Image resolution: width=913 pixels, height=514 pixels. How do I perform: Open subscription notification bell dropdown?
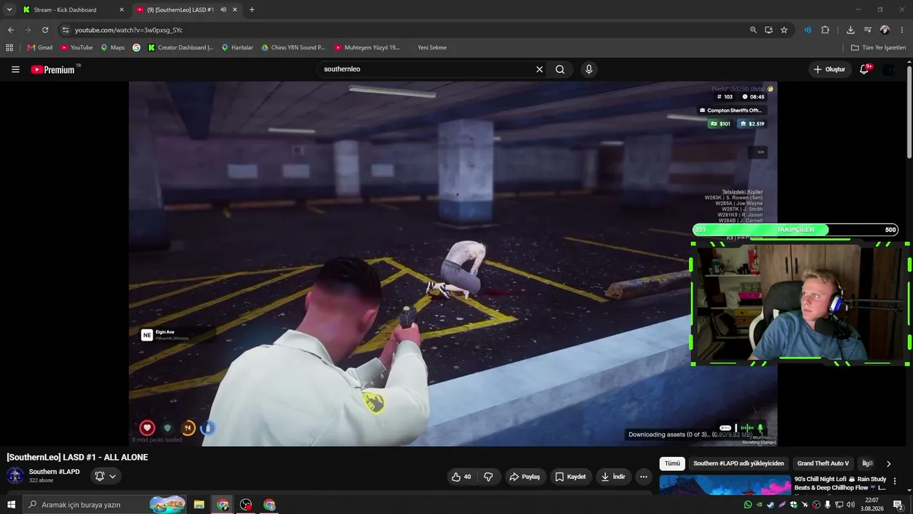105,476
